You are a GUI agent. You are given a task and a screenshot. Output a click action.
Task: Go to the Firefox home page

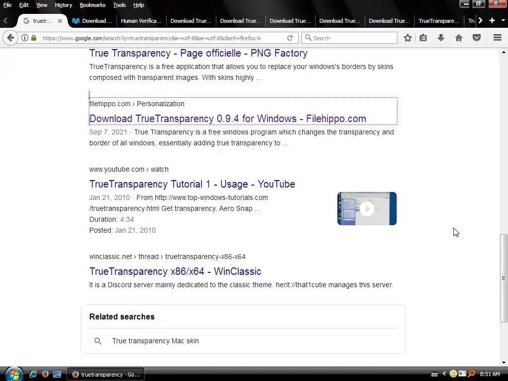(459, 38)
